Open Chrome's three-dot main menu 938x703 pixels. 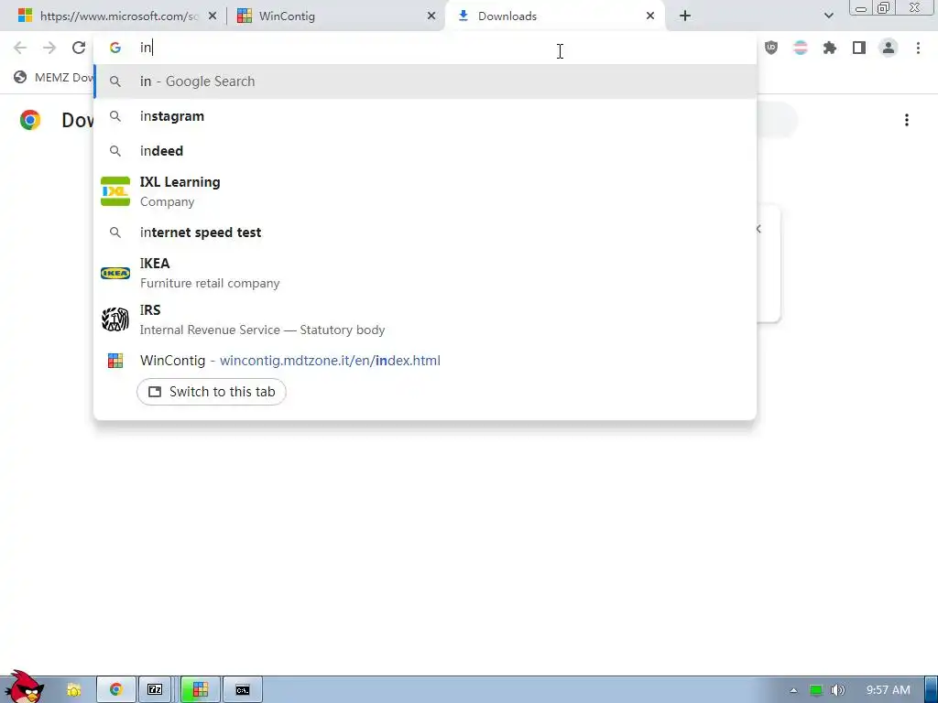918,48
